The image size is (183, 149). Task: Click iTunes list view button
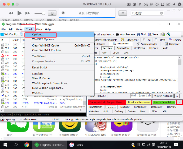click(123, 13)
